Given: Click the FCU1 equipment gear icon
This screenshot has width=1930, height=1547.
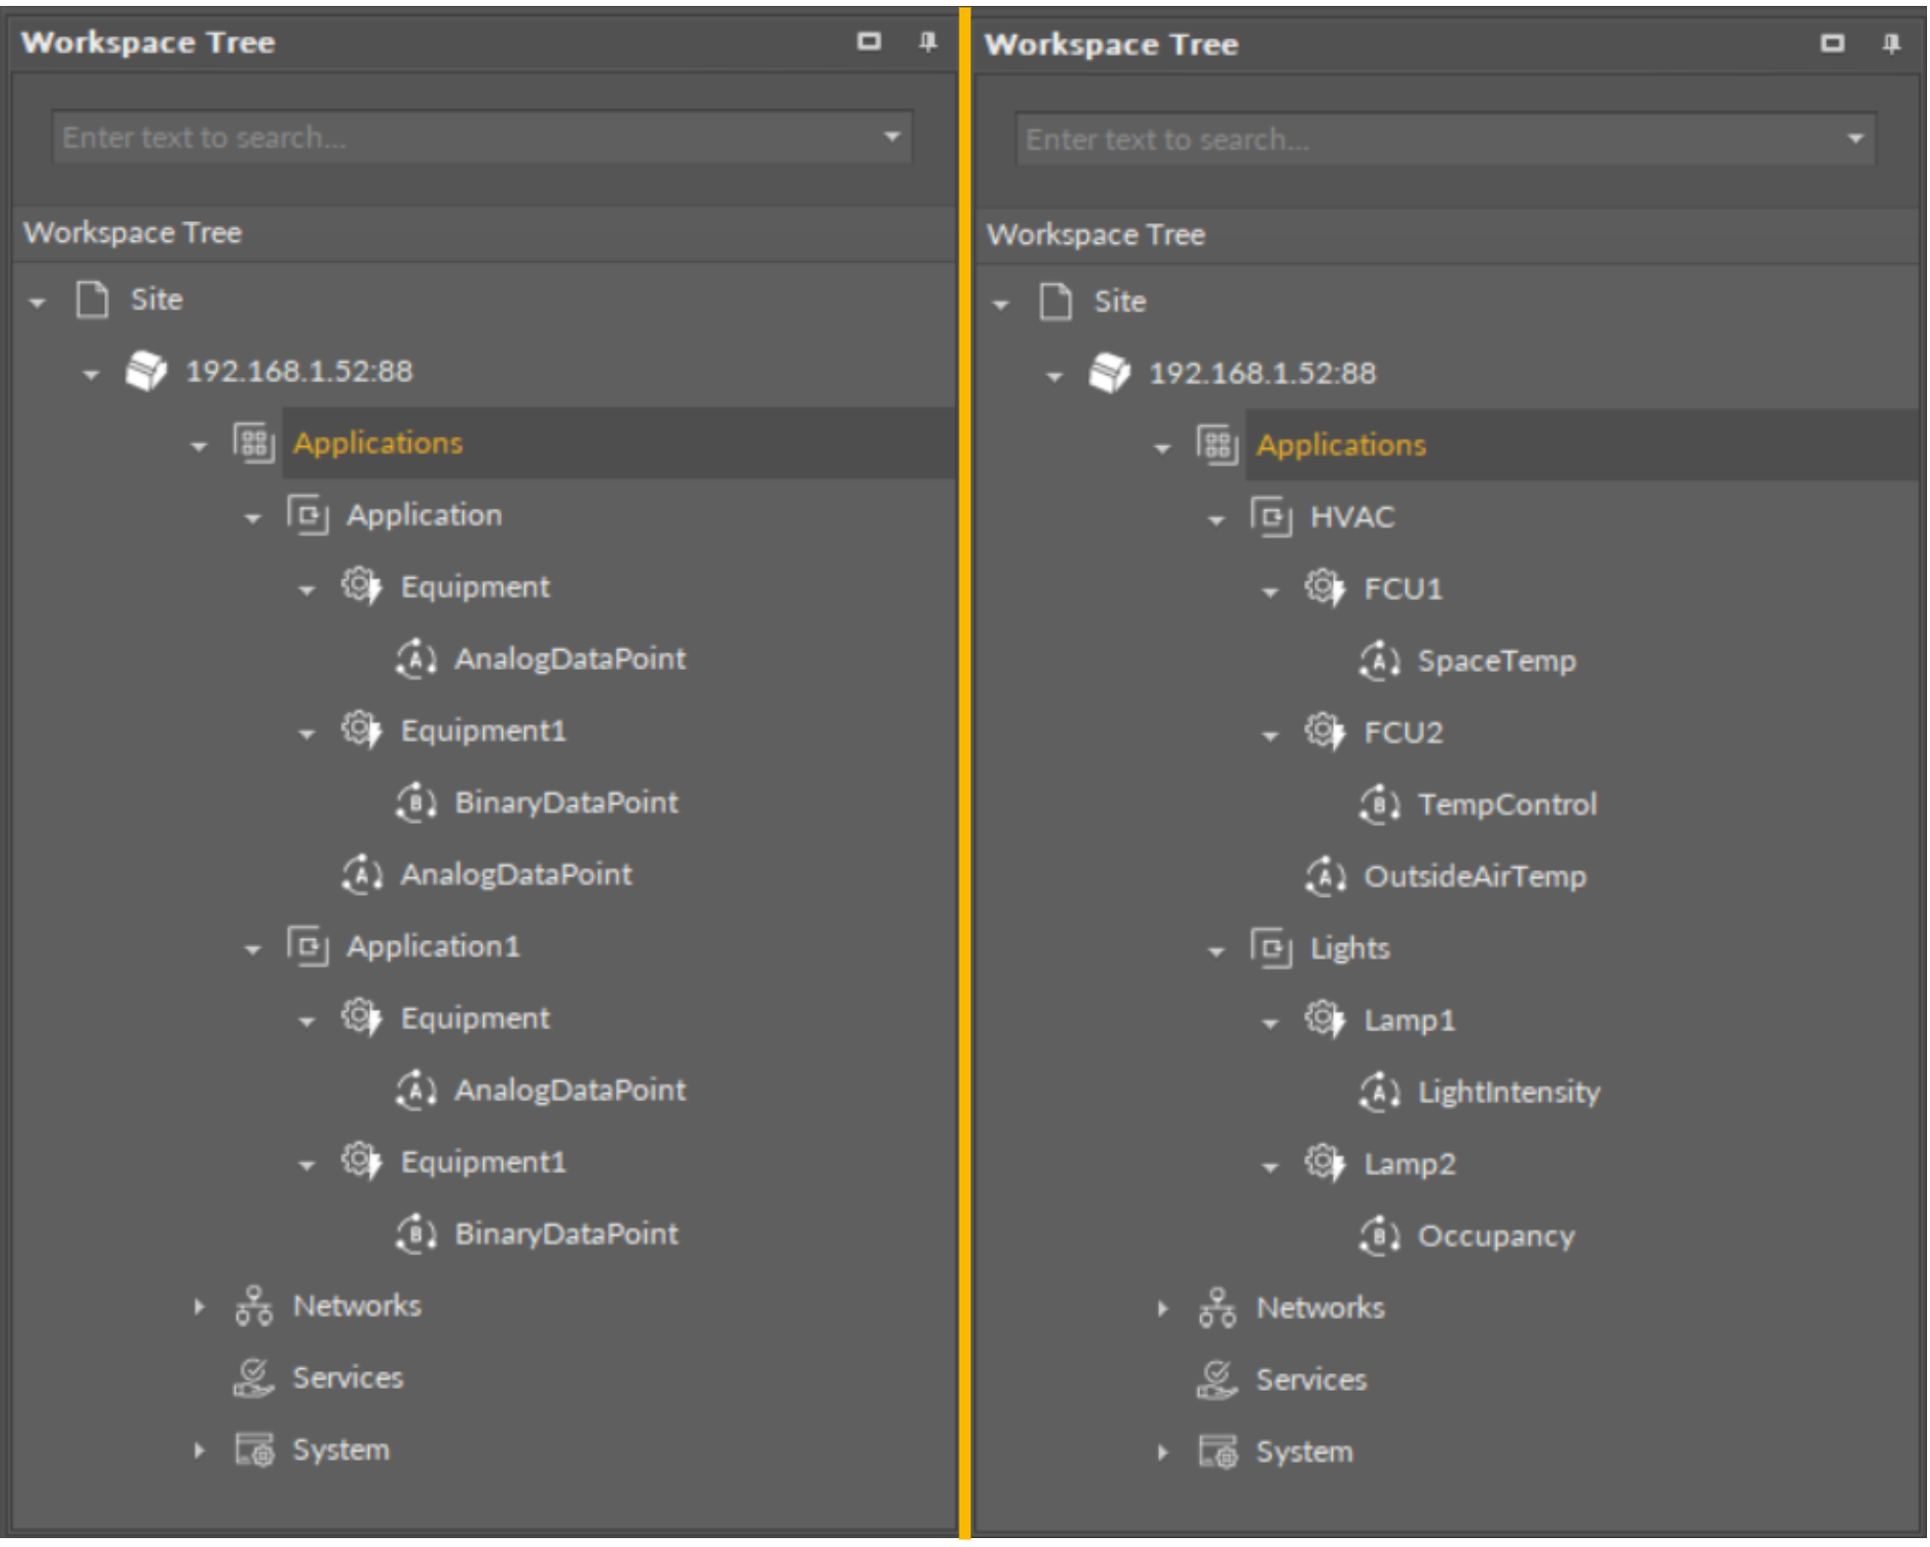Looking at the screenshot, I should tap(1323, 588).
